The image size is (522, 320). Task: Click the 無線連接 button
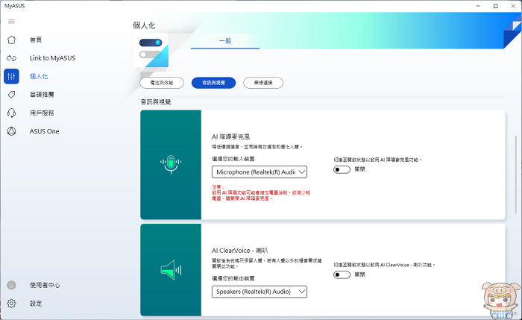(x=262, y=83)
